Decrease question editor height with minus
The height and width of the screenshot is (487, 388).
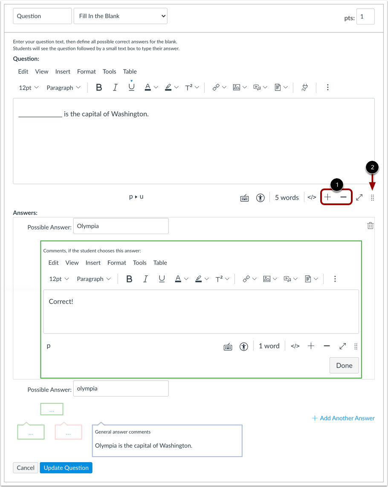coord(343,197)
